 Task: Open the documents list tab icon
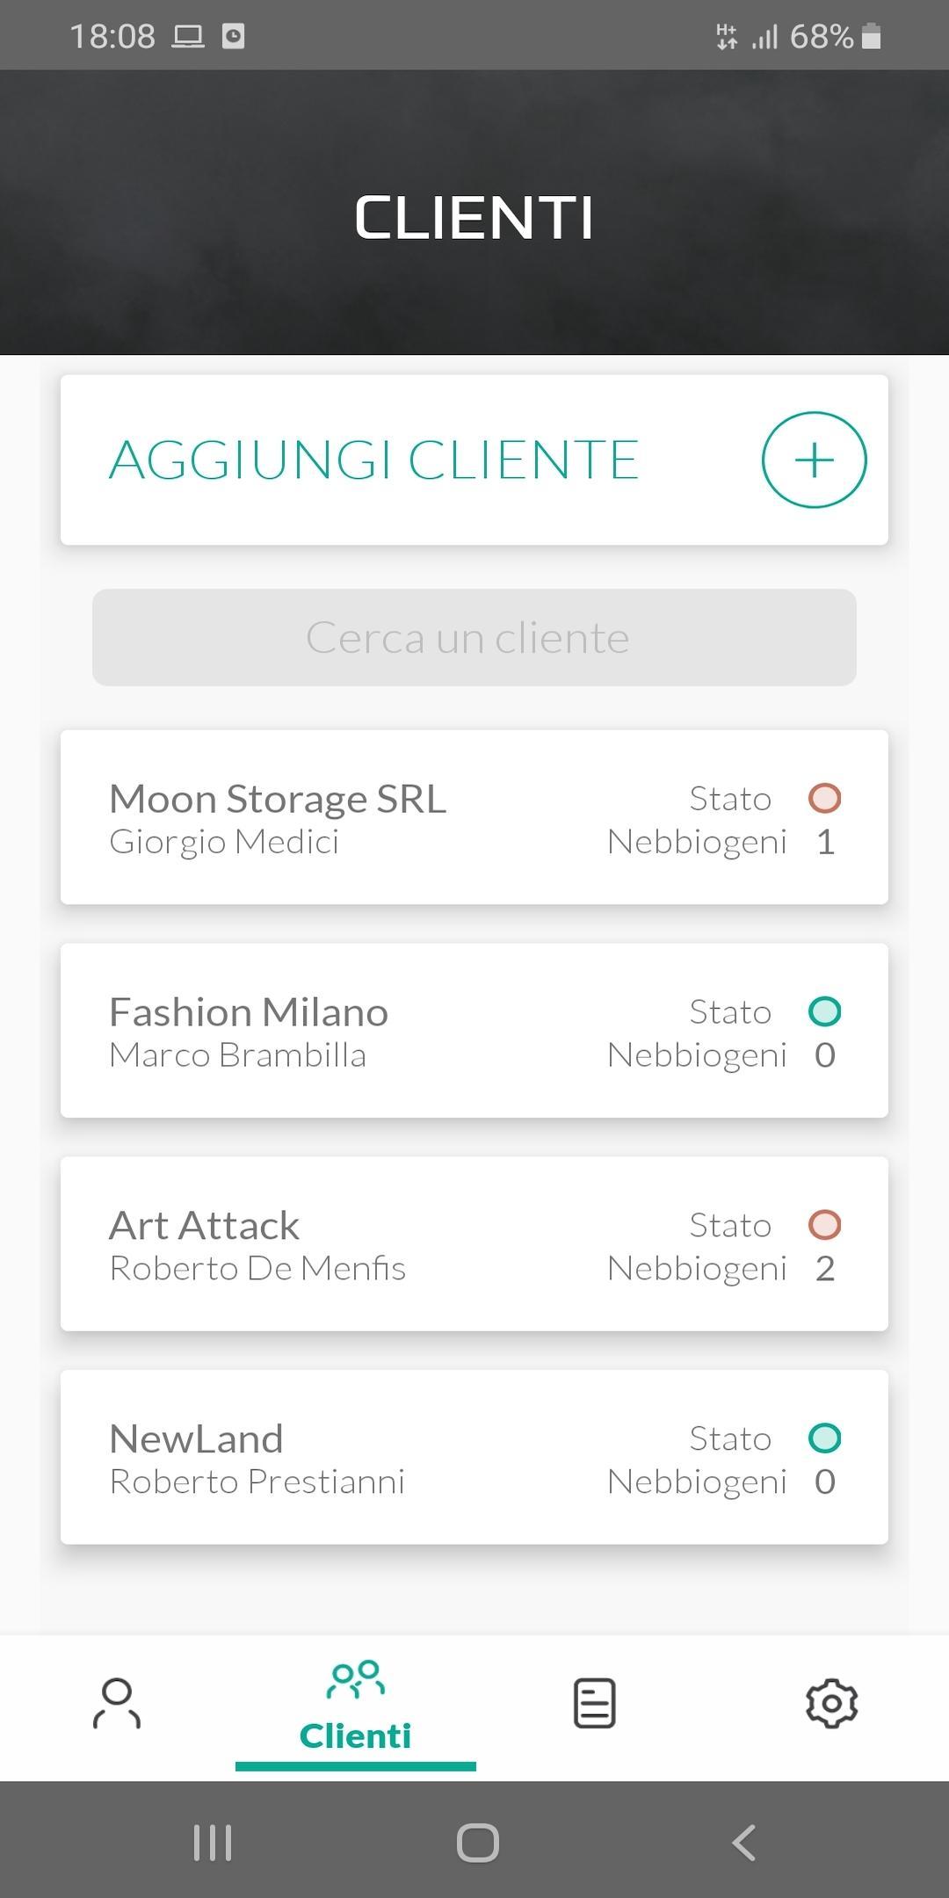(594, 1703)
